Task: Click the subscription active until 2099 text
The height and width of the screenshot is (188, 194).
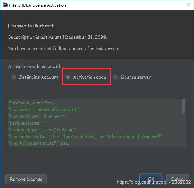Action: tap(57, 37)
